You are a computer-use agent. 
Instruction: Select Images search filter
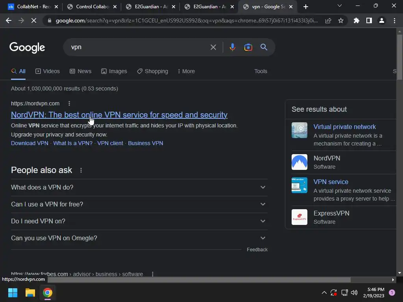[x=114, y=71]
